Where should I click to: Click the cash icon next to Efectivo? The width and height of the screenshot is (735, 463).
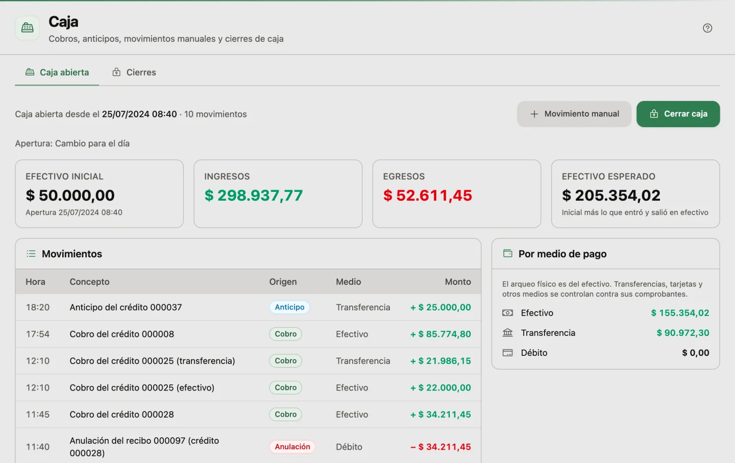(508, 313)
